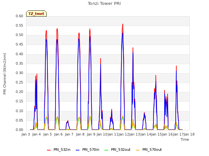The image size is (209, 156).
Task: Click the orange PRI_570out legend swatch
Action: coord(138,150)
